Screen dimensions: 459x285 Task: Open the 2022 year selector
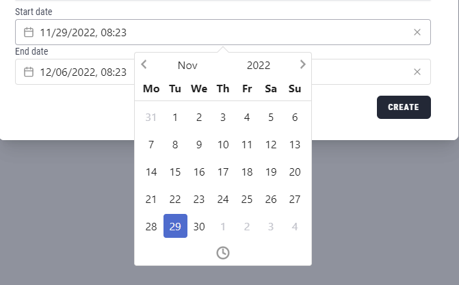click(x=259, y=66)
